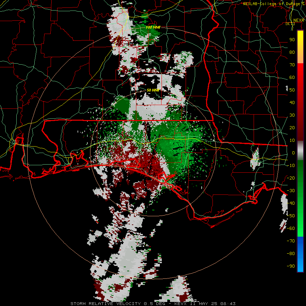Click the blue segment of the color bar
This screenshot has height=306, width=306.
click(300, 254)
